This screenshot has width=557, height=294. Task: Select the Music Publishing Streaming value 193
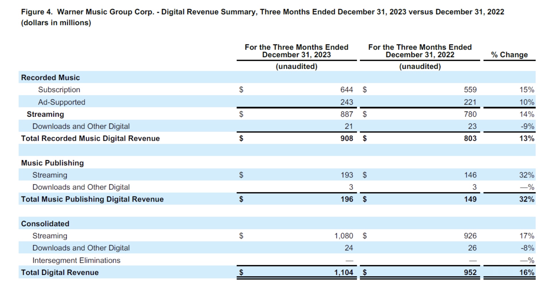point(347,175)
